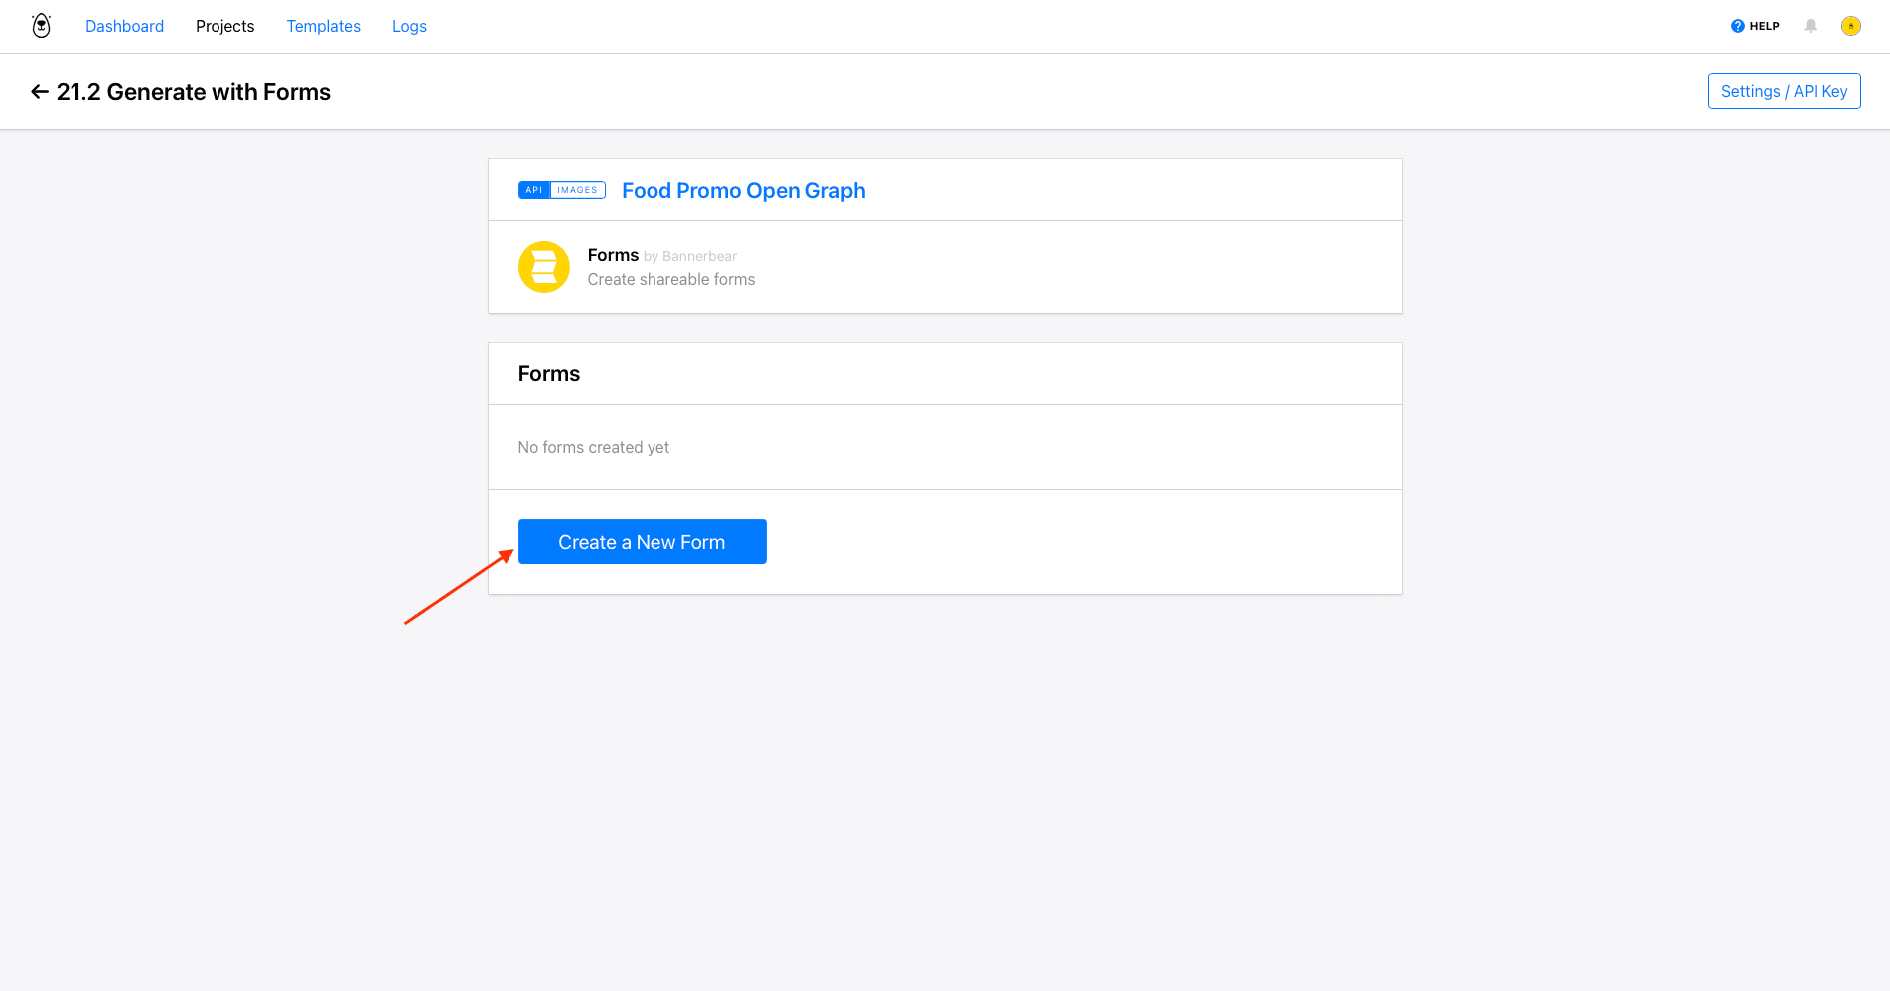Switch to the Projects tab
The width and height of the screenshot is (1890, 991).
coord(224,26)
